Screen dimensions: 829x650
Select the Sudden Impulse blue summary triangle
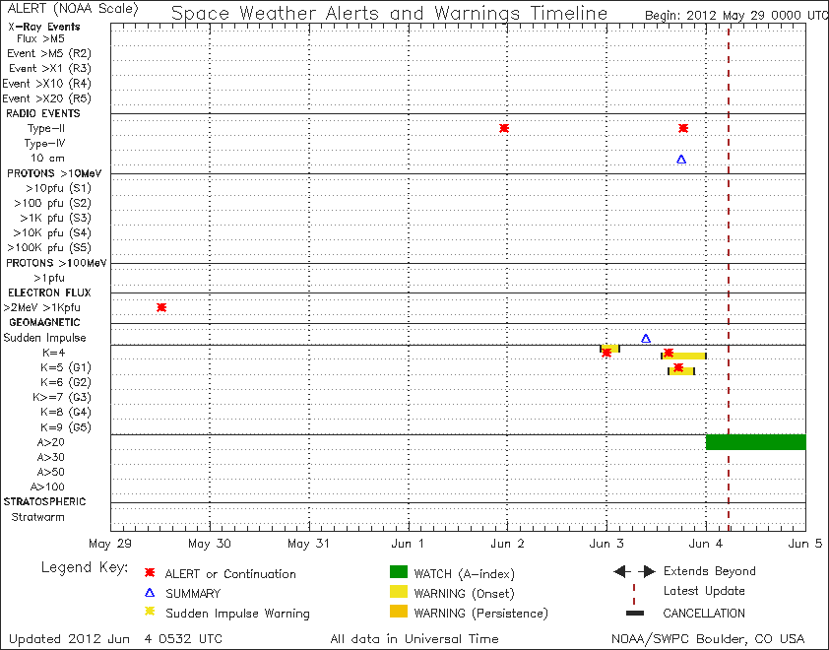(646, 338)
